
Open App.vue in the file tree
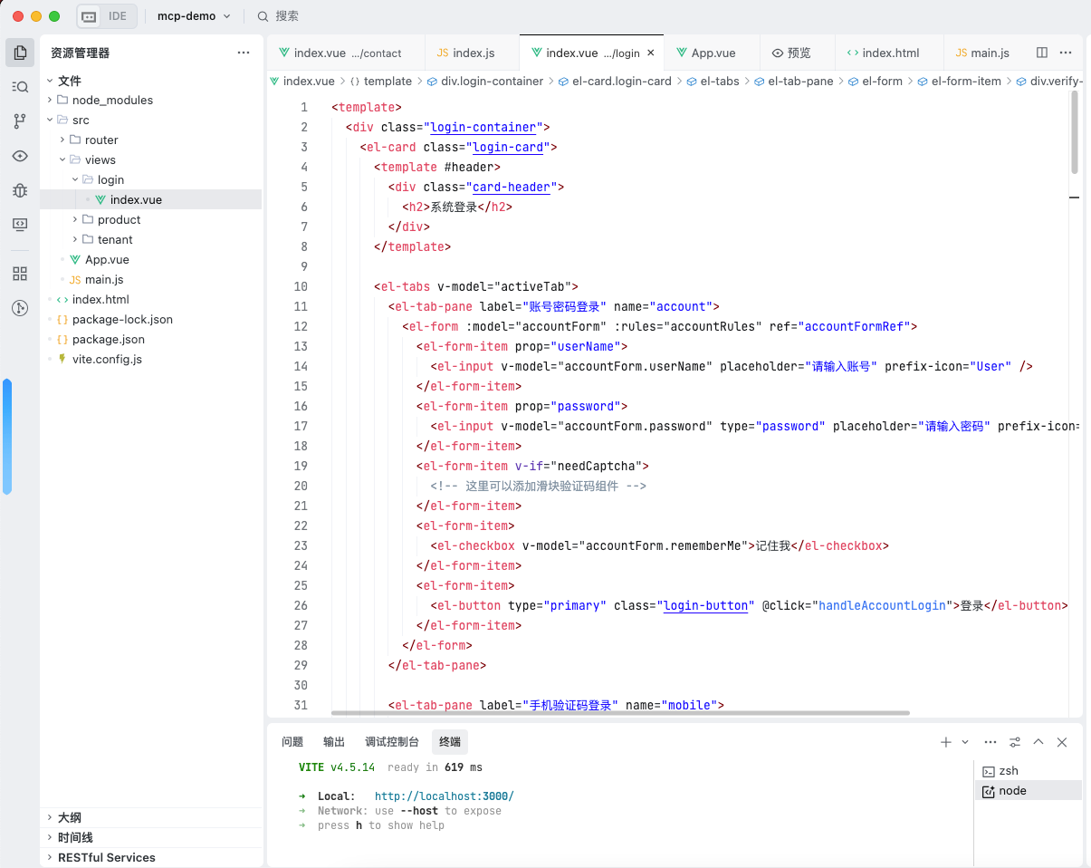pos(151,259)
